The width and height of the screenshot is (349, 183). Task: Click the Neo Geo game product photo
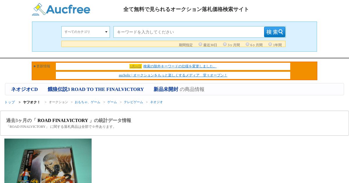click(x=48, y=161)
